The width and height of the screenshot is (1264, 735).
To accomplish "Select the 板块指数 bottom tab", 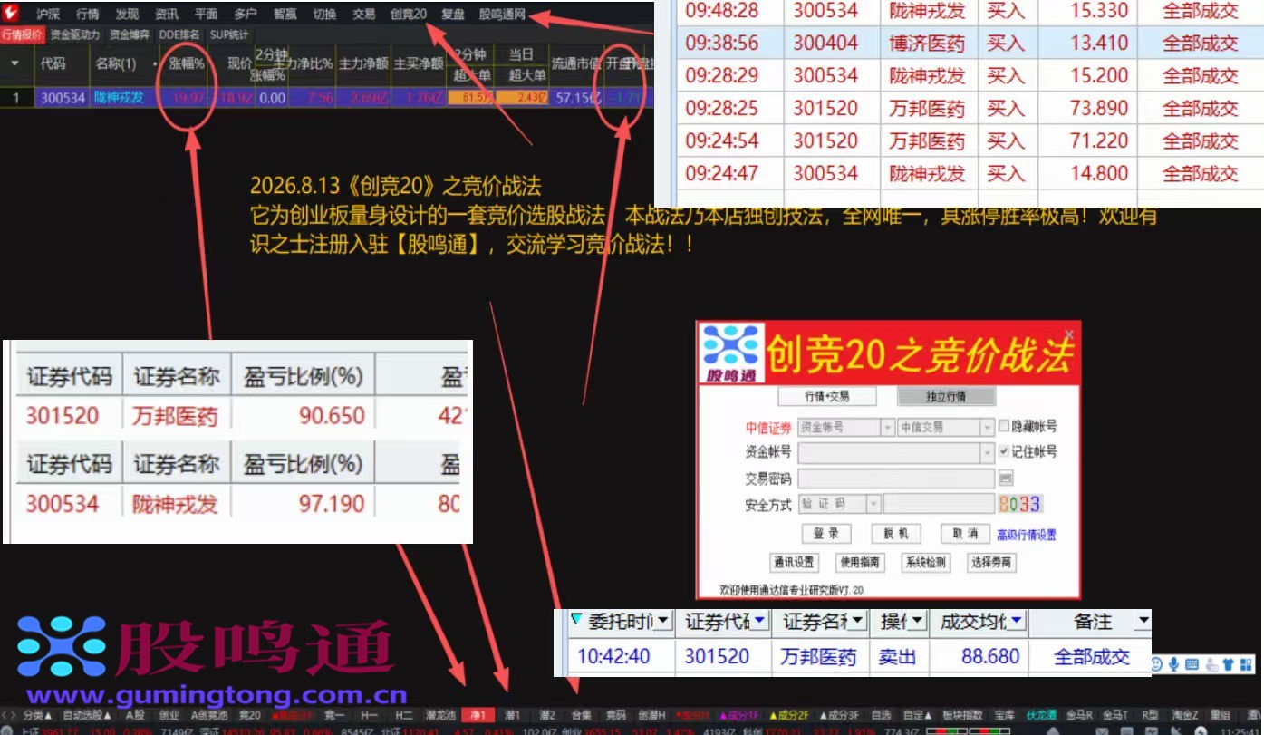I will (x=961, y=715).
